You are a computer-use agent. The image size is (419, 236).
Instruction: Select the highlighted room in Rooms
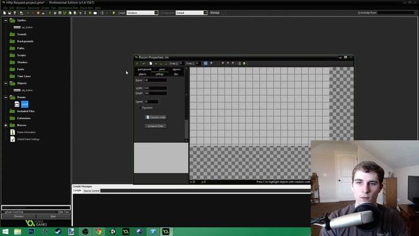pyautogui.click(x=25, y=104)
